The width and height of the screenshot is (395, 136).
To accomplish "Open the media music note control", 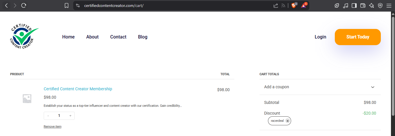I will (346, 5).
